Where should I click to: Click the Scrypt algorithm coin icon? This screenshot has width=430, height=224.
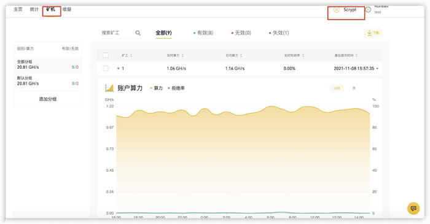click(337, 10)
